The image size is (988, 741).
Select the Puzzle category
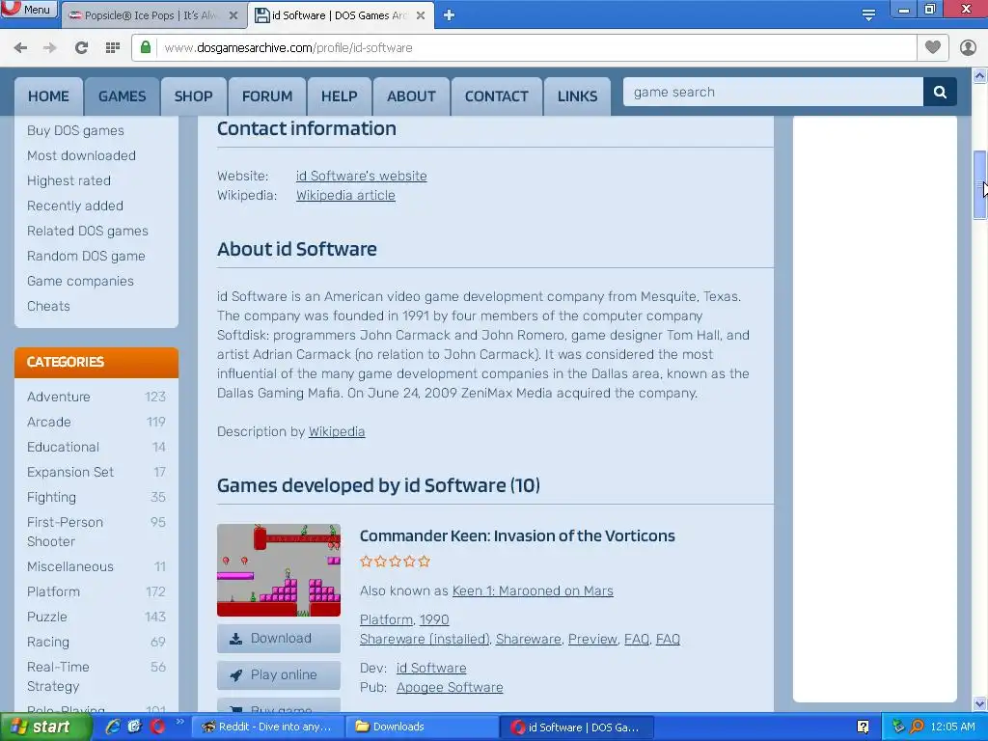coord(47,617)
